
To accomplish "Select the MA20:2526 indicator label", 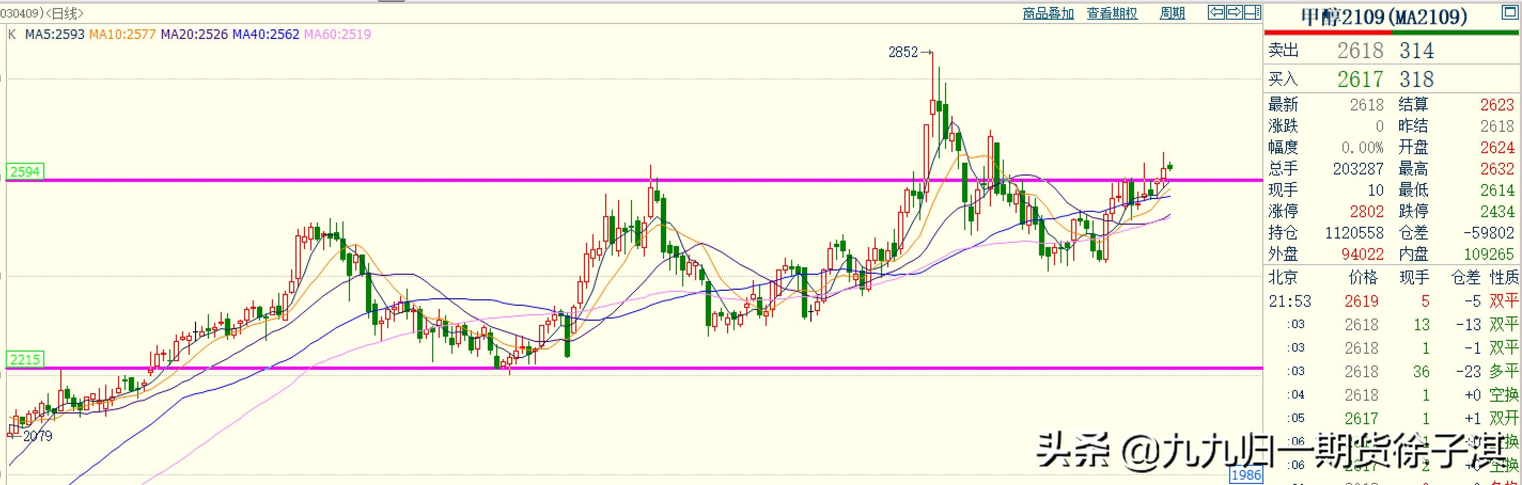I will pos(194,34).
